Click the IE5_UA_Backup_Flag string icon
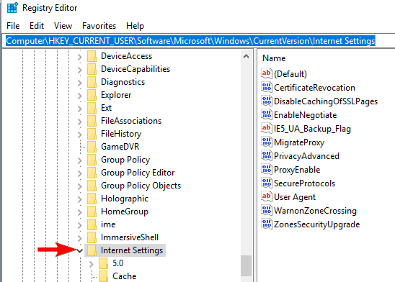The width and height of the screenshot is (395, 282). point(267,129)
